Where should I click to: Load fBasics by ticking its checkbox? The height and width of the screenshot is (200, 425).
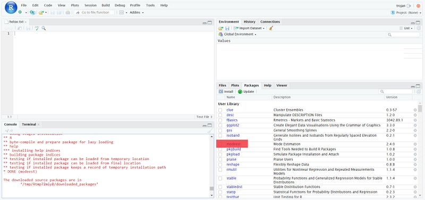click(x=220, y=120)
